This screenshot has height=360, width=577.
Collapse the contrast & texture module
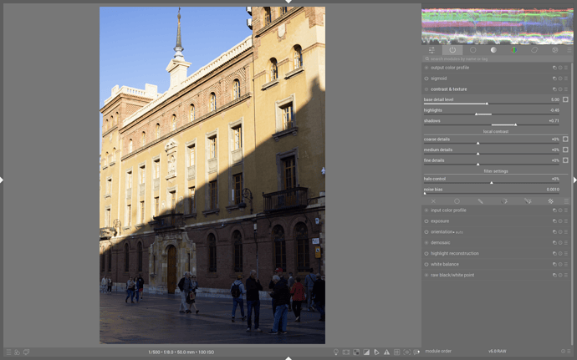tap(448, 89)
